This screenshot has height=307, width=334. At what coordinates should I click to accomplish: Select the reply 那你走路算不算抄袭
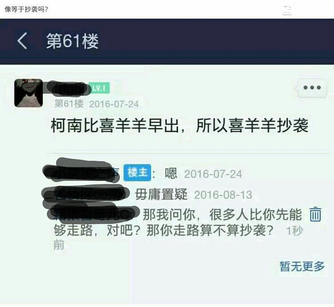(210, 231)
